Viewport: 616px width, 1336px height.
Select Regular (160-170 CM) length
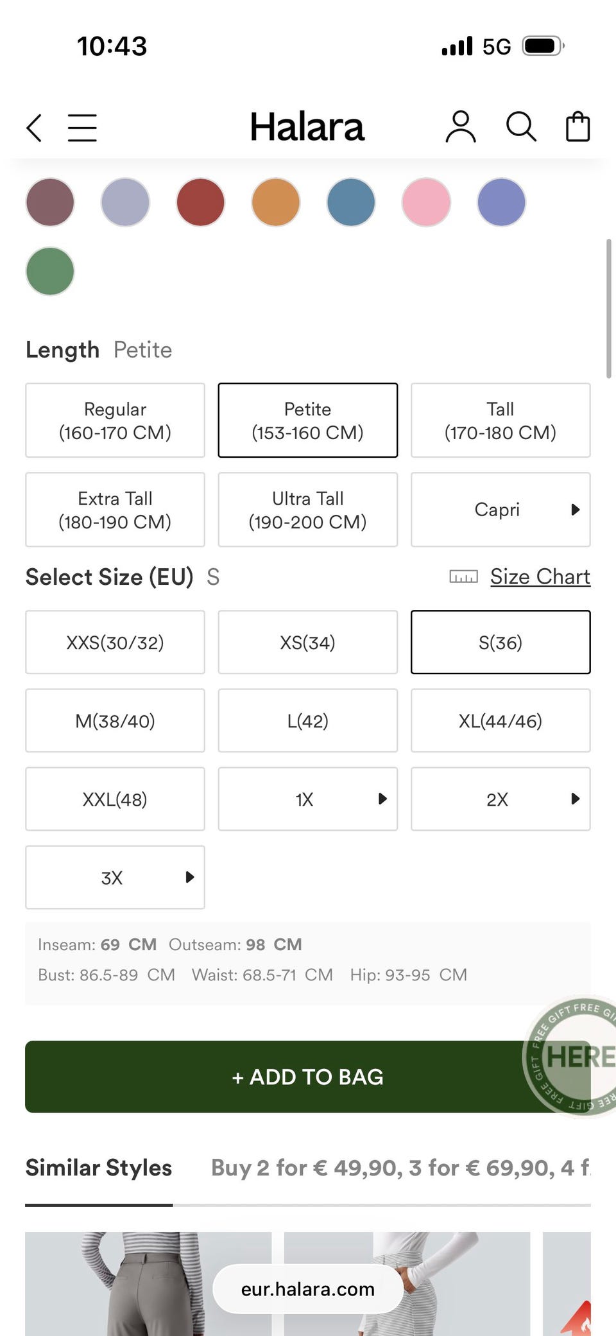[x=116, y=421]
